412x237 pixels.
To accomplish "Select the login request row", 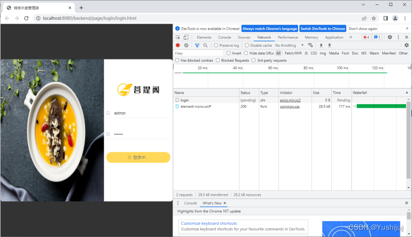I will [x=291, y=100].
